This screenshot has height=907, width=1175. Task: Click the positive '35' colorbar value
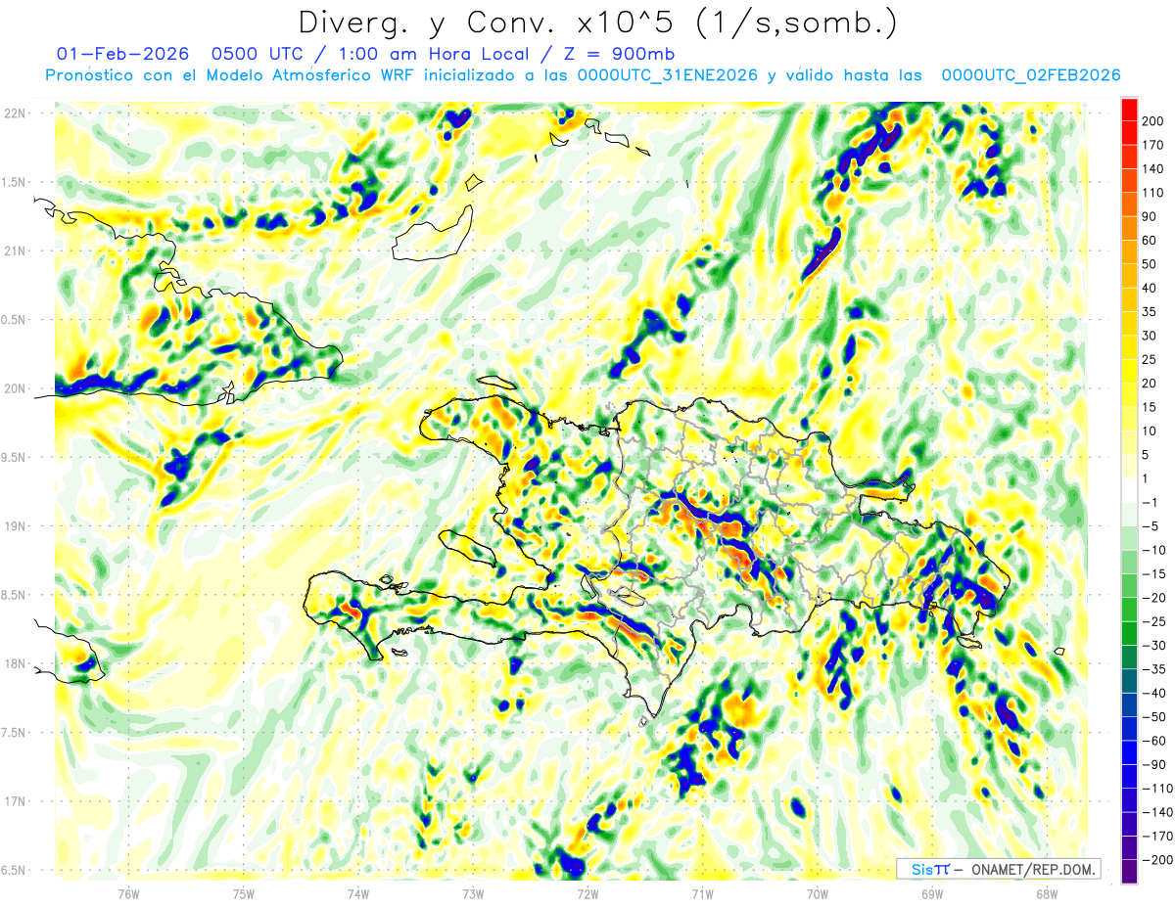(x=1150, y=311)
